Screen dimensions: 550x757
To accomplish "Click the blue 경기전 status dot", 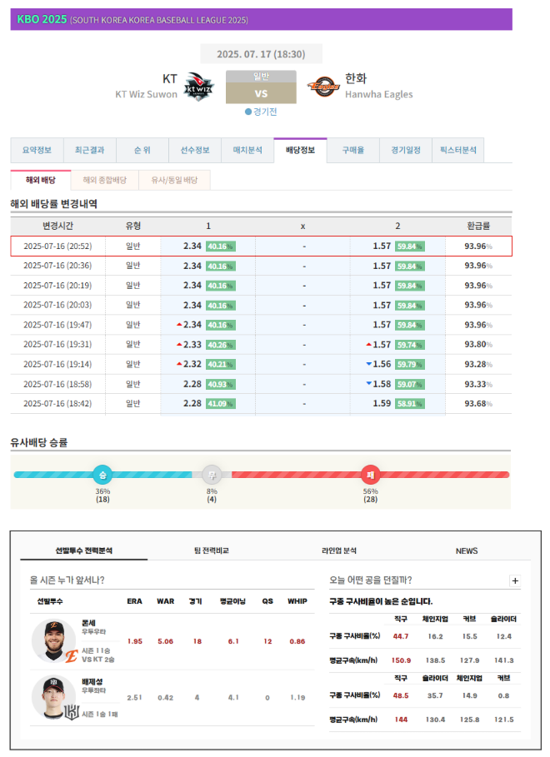I will tap(248, 112).
